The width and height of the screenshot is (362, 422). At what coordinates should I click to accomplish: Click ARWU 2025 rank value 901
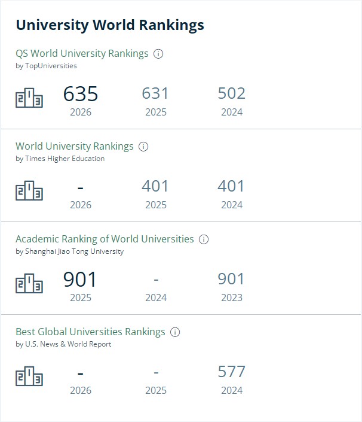[x=80, y=280]
